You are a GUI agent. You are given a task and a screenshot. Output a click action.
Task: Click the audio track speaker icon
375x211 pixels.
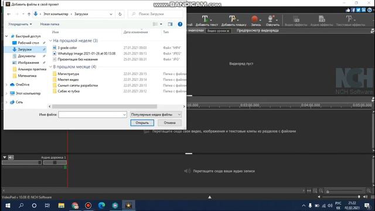[11, 157]
